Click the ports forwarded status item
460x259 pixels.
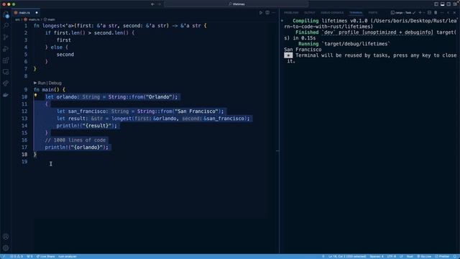click(29, 256)
